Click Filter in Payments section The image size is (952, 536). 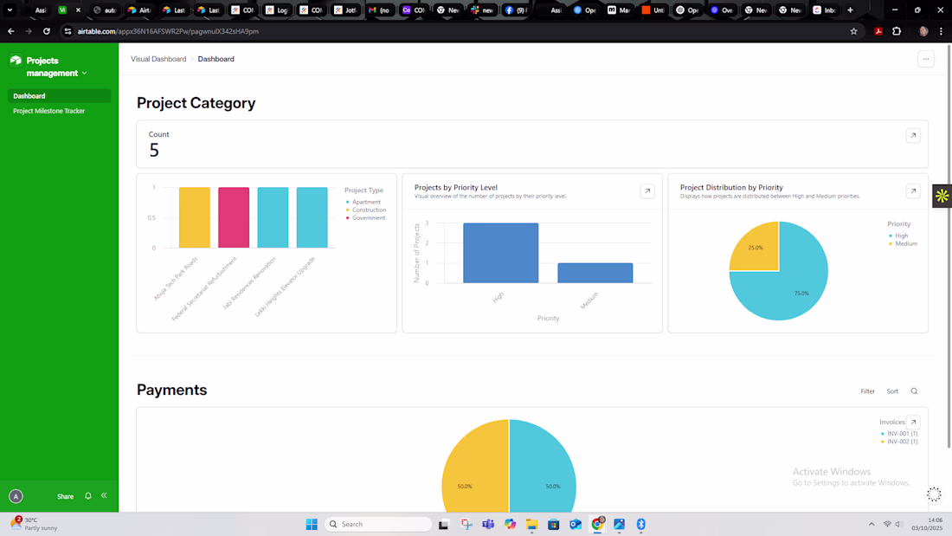pyautogui.click(x=867, y=391)
